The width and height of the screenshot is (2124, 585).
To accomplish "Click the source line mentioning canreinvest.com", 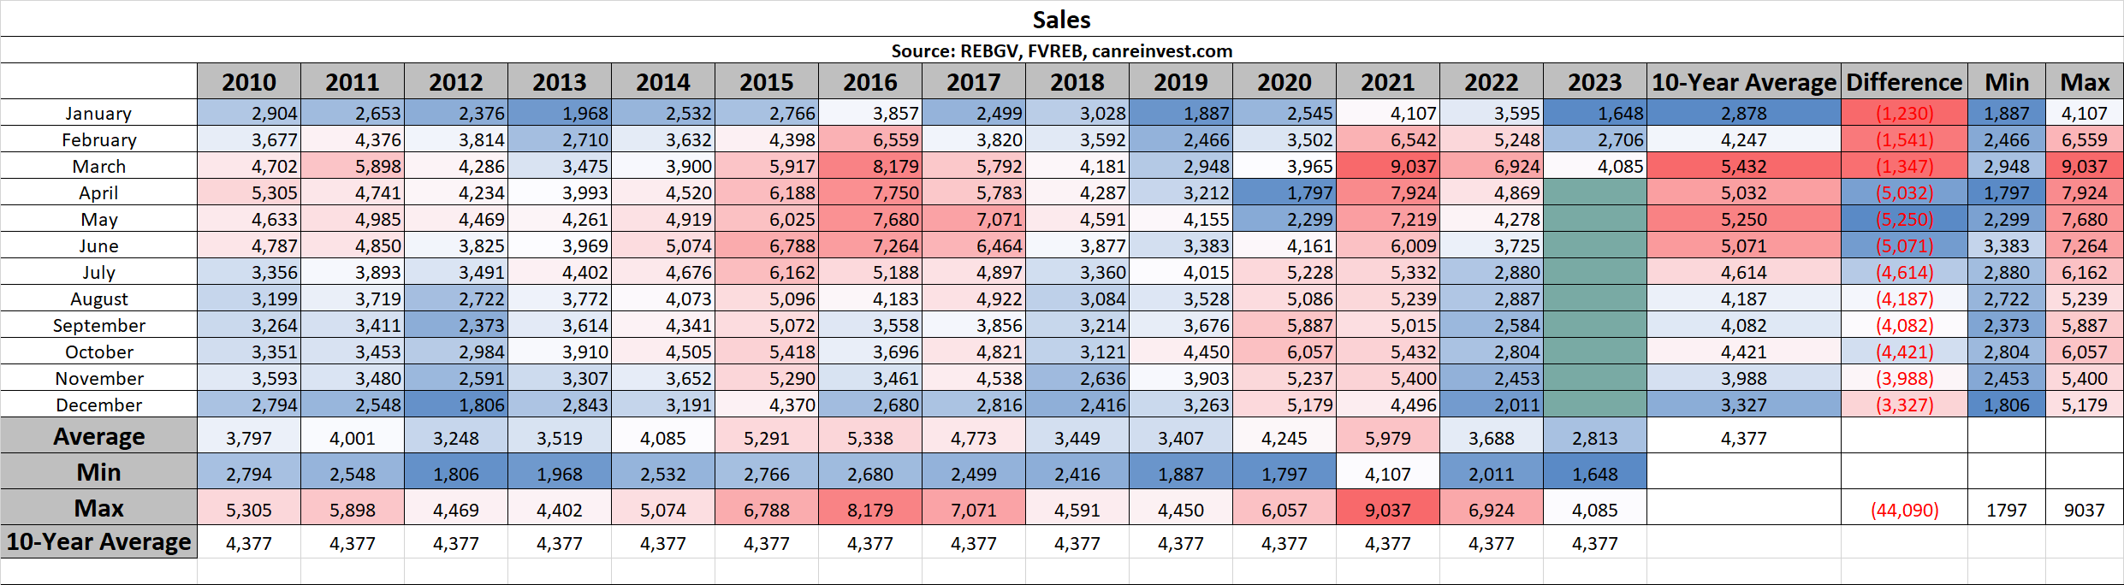I will [1061, 50].
